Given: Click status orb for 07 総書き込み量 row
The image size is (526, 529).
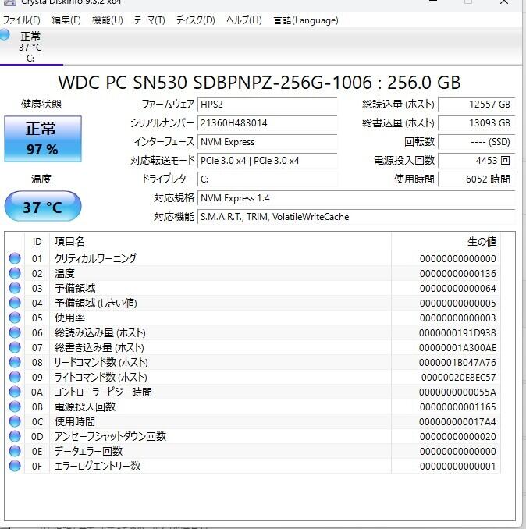Looking at the screenshot, I should click(15, 347).
